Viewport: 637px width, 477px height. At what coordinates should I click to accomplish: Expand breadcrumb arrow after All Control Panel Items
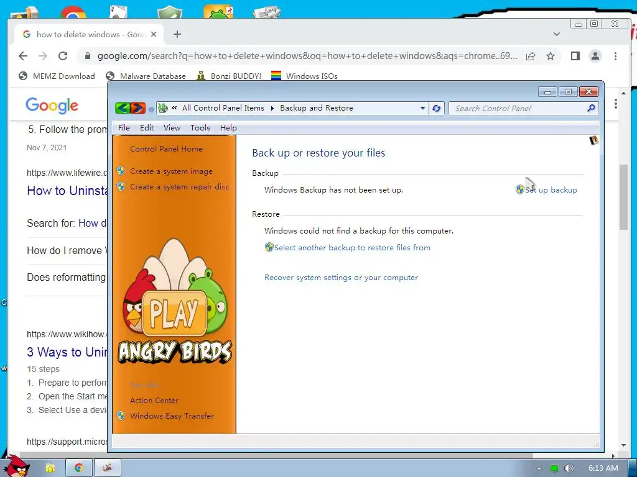[x=272, y=108]
